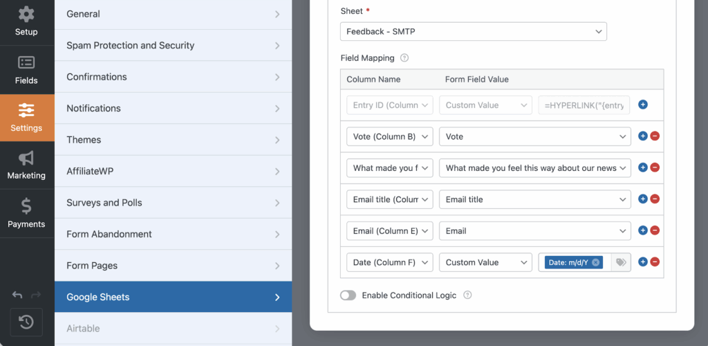Click the Field Mapping help icon
Viewport: 708px width, 346px height.
pyautogui.click(x=404, y=59)
